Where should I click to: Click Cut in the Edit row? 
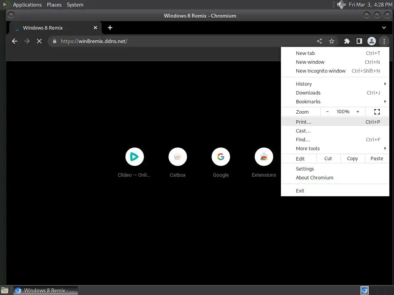(328, 159)
